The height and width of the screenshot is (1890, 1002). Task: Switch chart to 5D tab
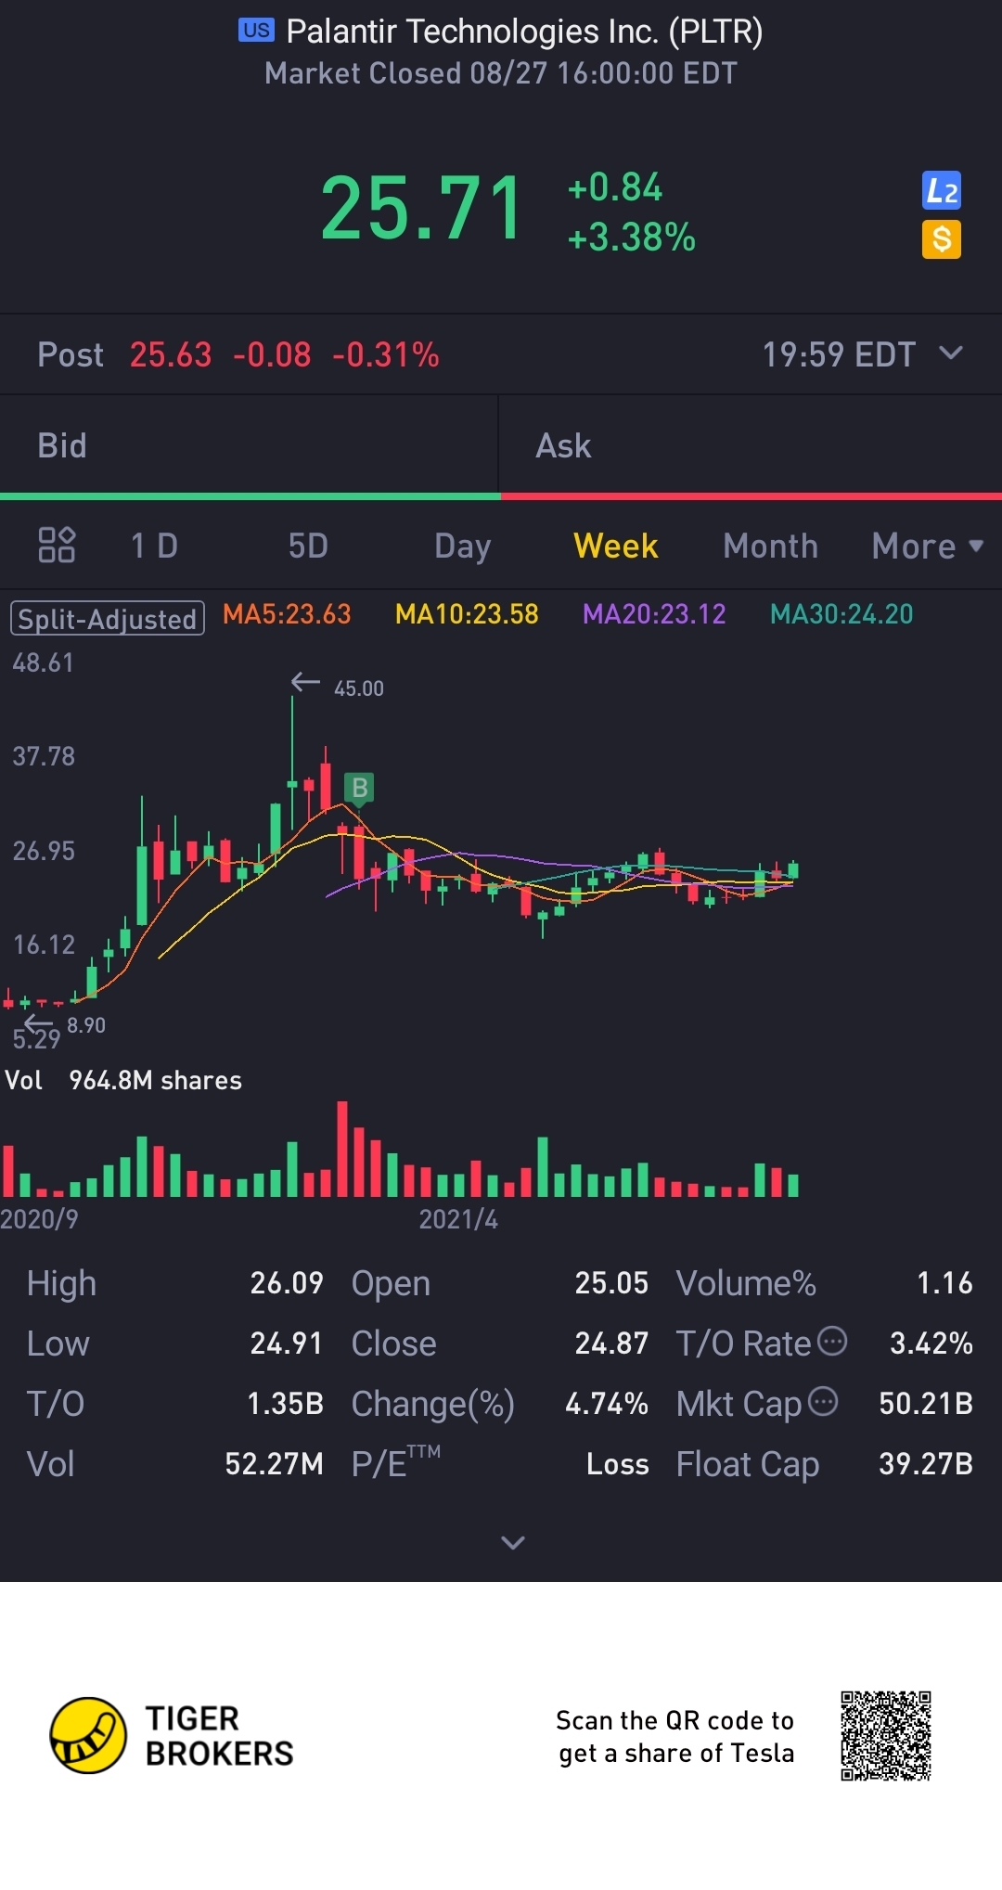point(308,546)
